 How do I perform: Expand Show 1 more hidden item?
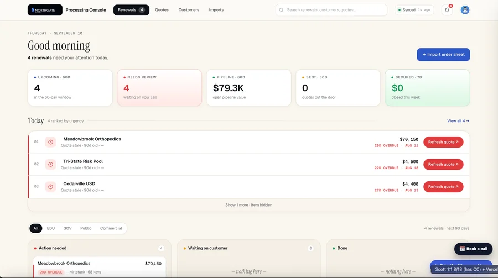(x=248, y=205)
